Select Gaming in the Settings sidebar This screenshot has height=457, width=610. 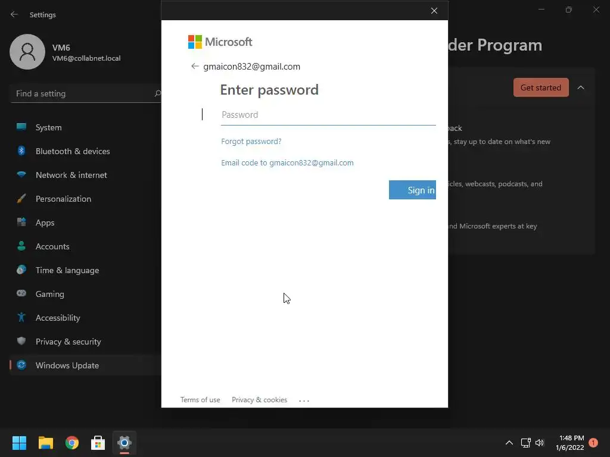[x=85, y=294]
